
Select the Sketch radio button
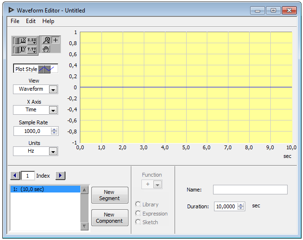tap(138, 222)
